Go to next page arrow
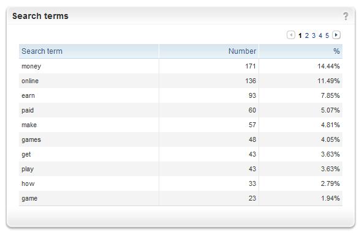359x233 pixels. 336,35
